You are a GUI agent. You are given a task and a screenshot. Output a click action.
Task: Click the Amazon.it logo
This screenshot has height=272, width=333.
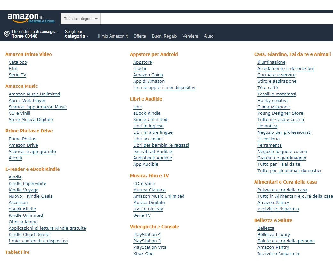tap(25, 17)
